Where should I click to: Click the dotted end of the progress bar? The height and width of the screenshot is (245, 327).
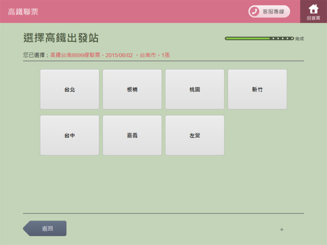[x=282, y=39]
